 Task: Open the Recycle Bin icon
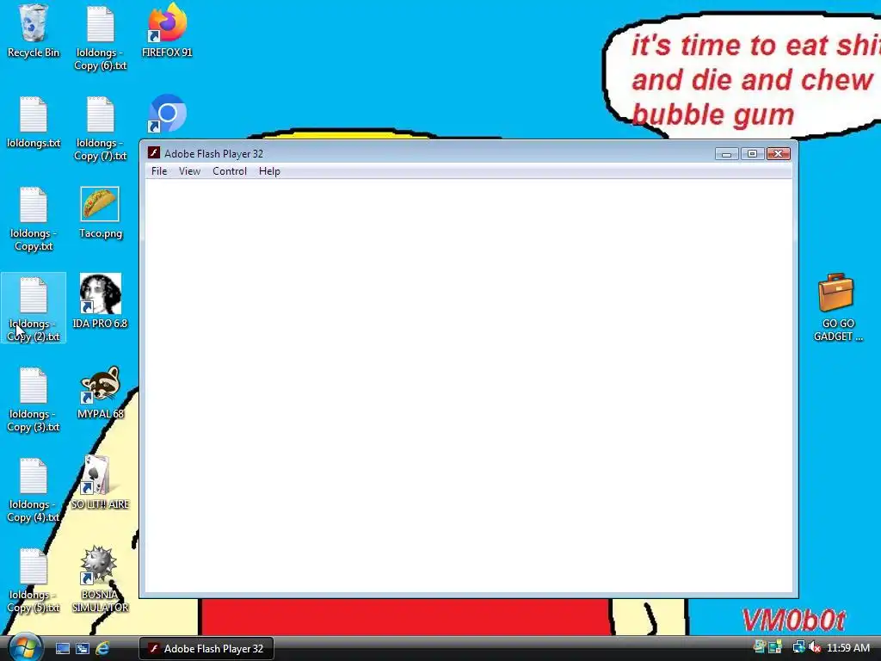click(x=34, y=30)
